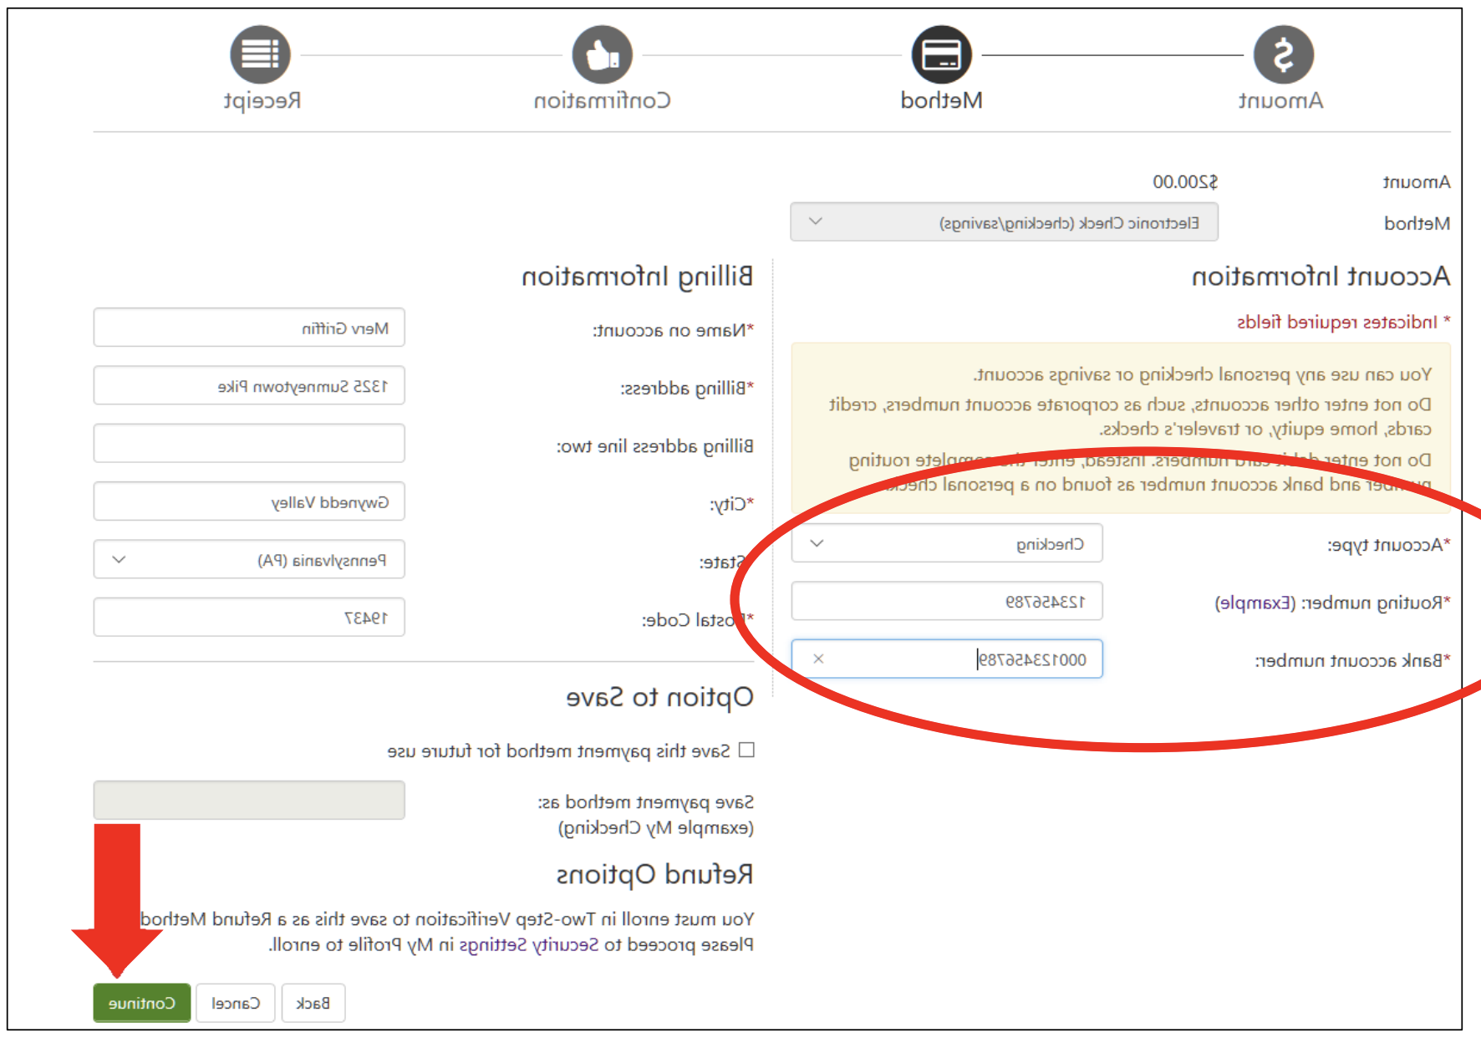1481x1038 pixels.
Task: Open the payment Method dropdown
Action: [1004, 222]
